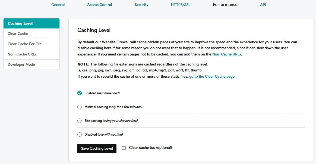Enable the Clear cache too checkbox
The image size is (316, 164).
(124, 148)
